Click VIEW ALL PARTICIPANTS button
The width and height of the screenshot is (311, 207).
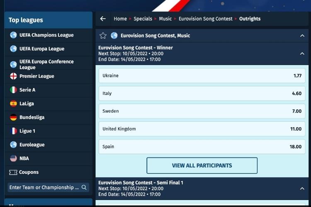tap(202, 166)
